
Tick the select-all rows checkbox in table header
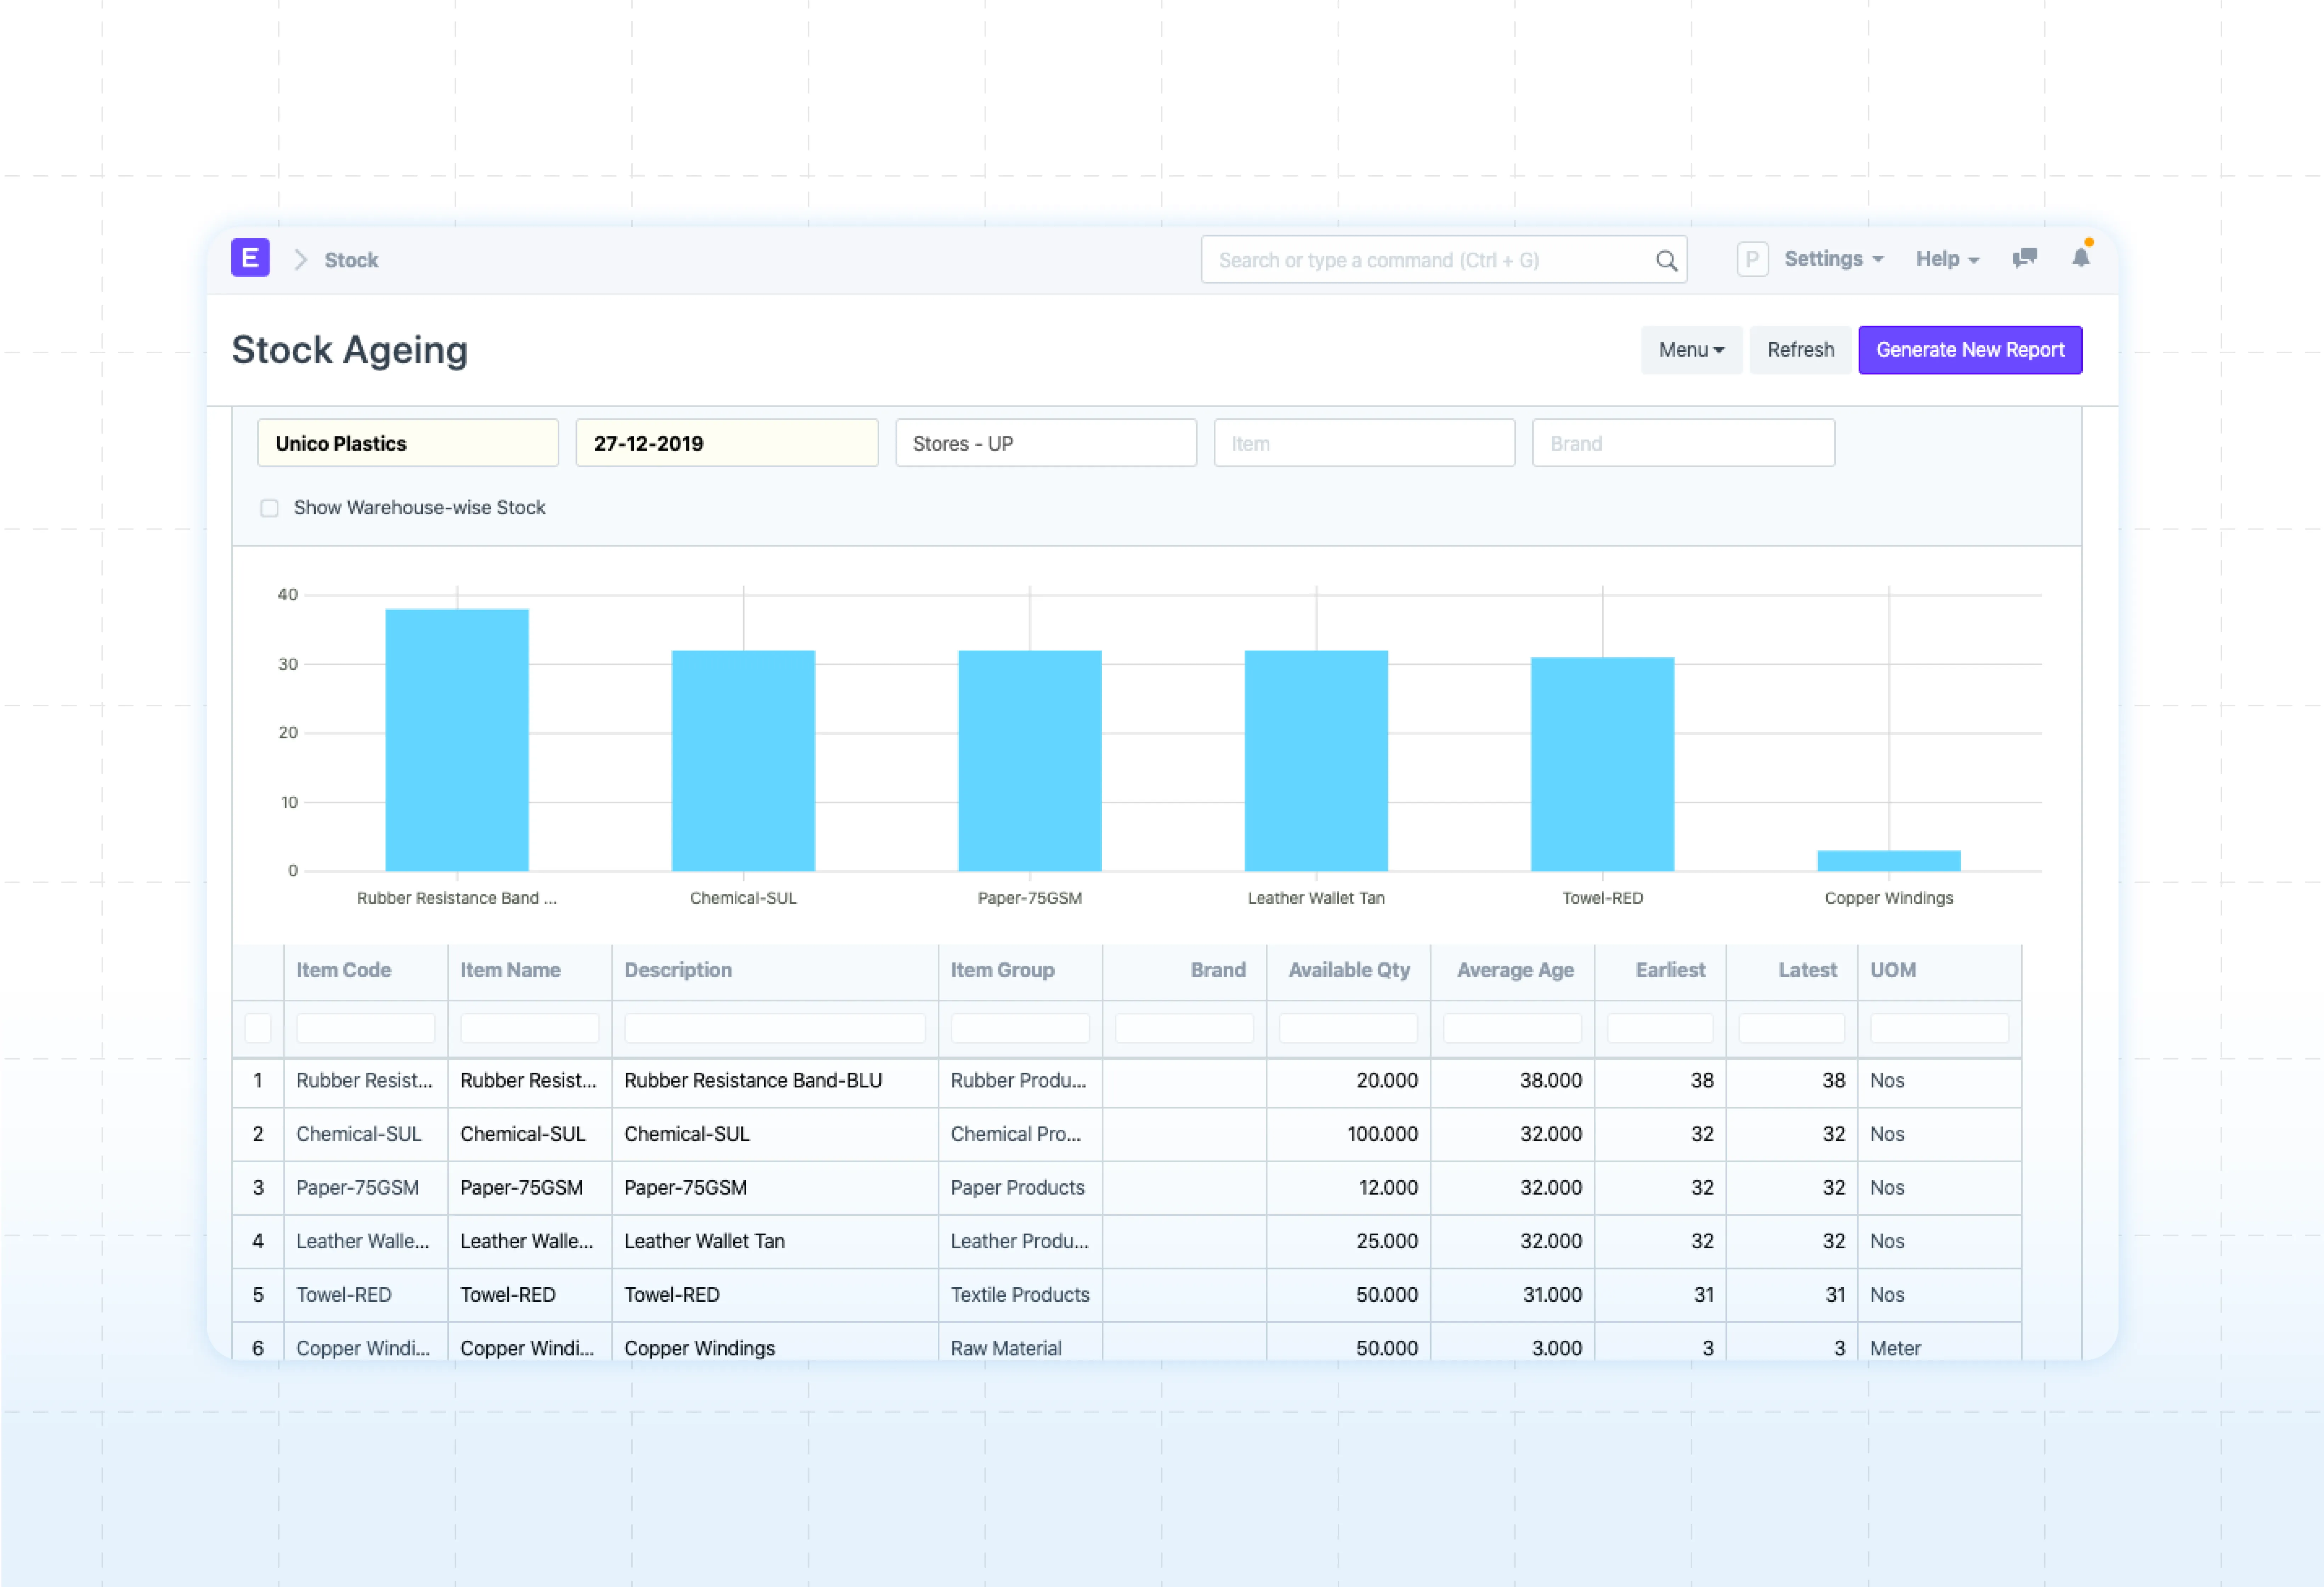click(258, 1028)
